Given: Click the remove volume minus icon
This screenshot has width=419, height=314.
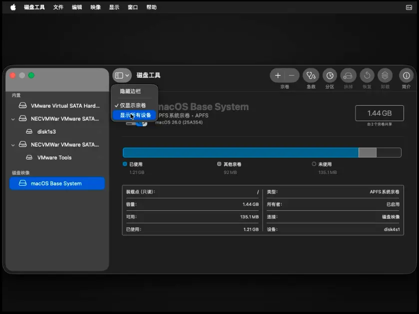Looking at the screenshot, I should (x=292, y=76).
